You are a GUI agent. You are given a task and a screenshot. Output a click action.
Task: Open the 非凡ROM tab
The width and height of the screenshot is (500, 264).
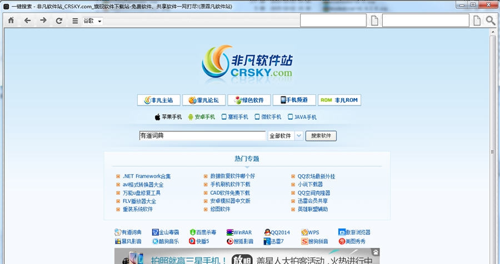(339, 100)
